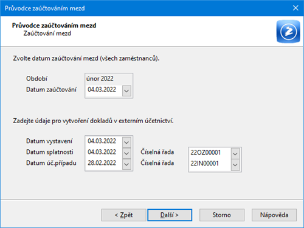
Task: Continue with the Další button
Action: (x=170, y=215)
